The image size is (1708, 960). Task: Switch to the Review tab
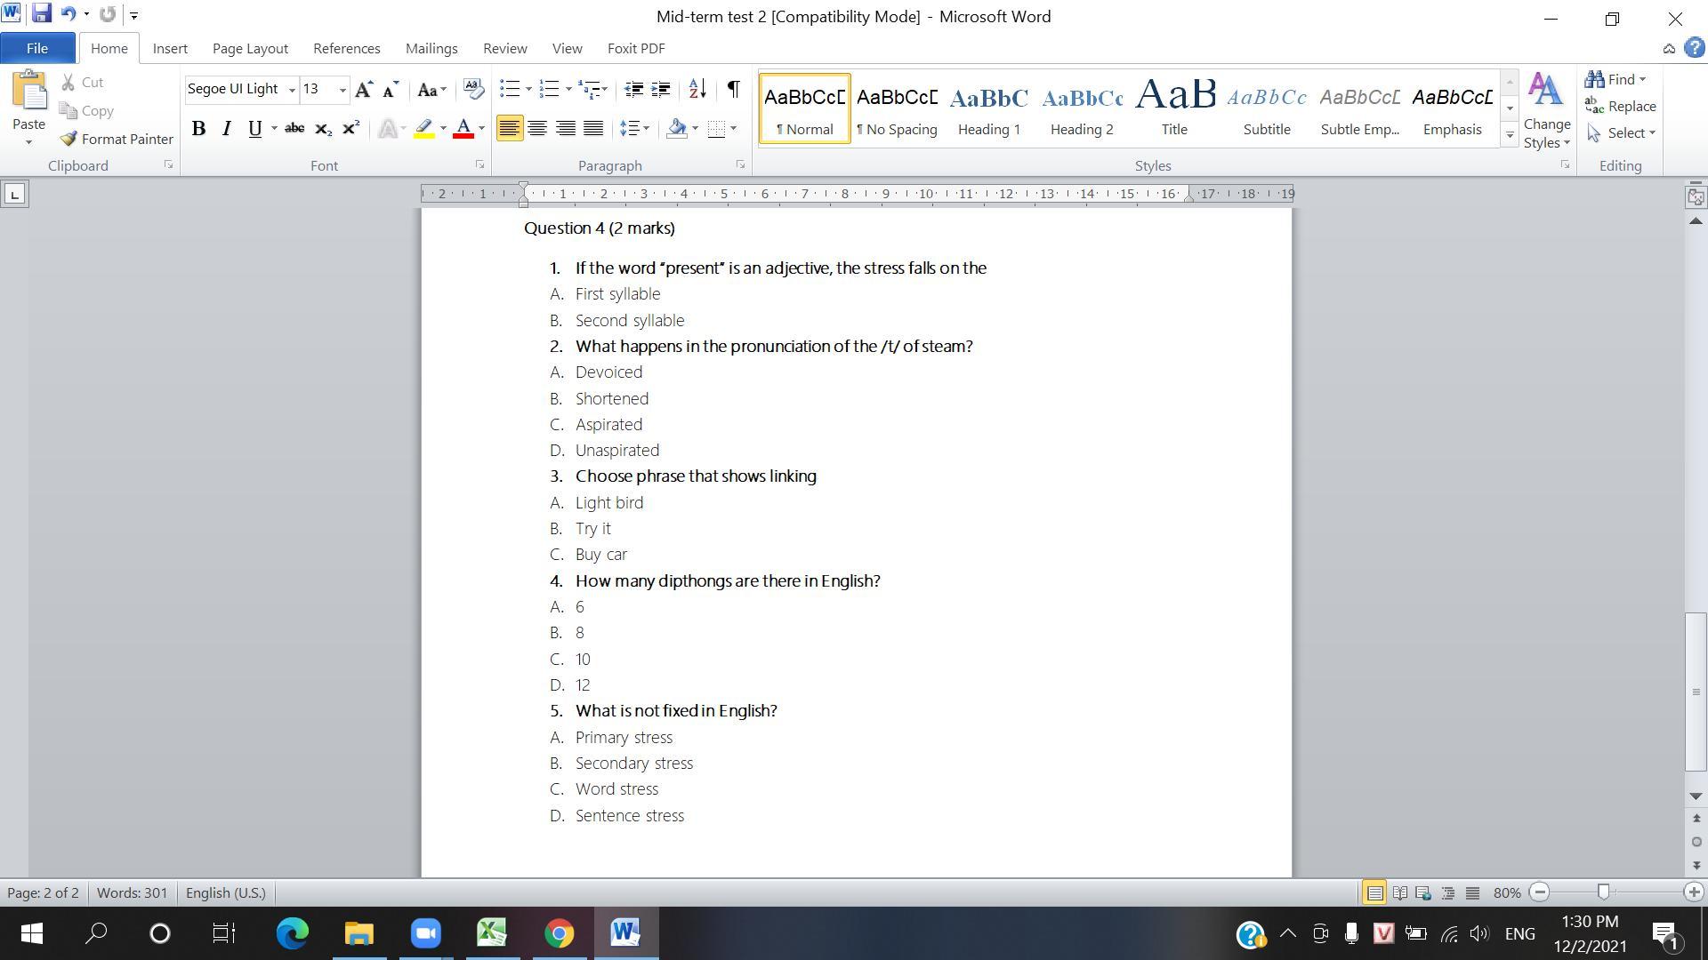pos(504,49)
